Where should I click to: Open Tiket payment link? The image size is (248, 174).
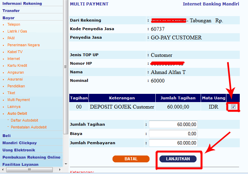pos(11,93)
